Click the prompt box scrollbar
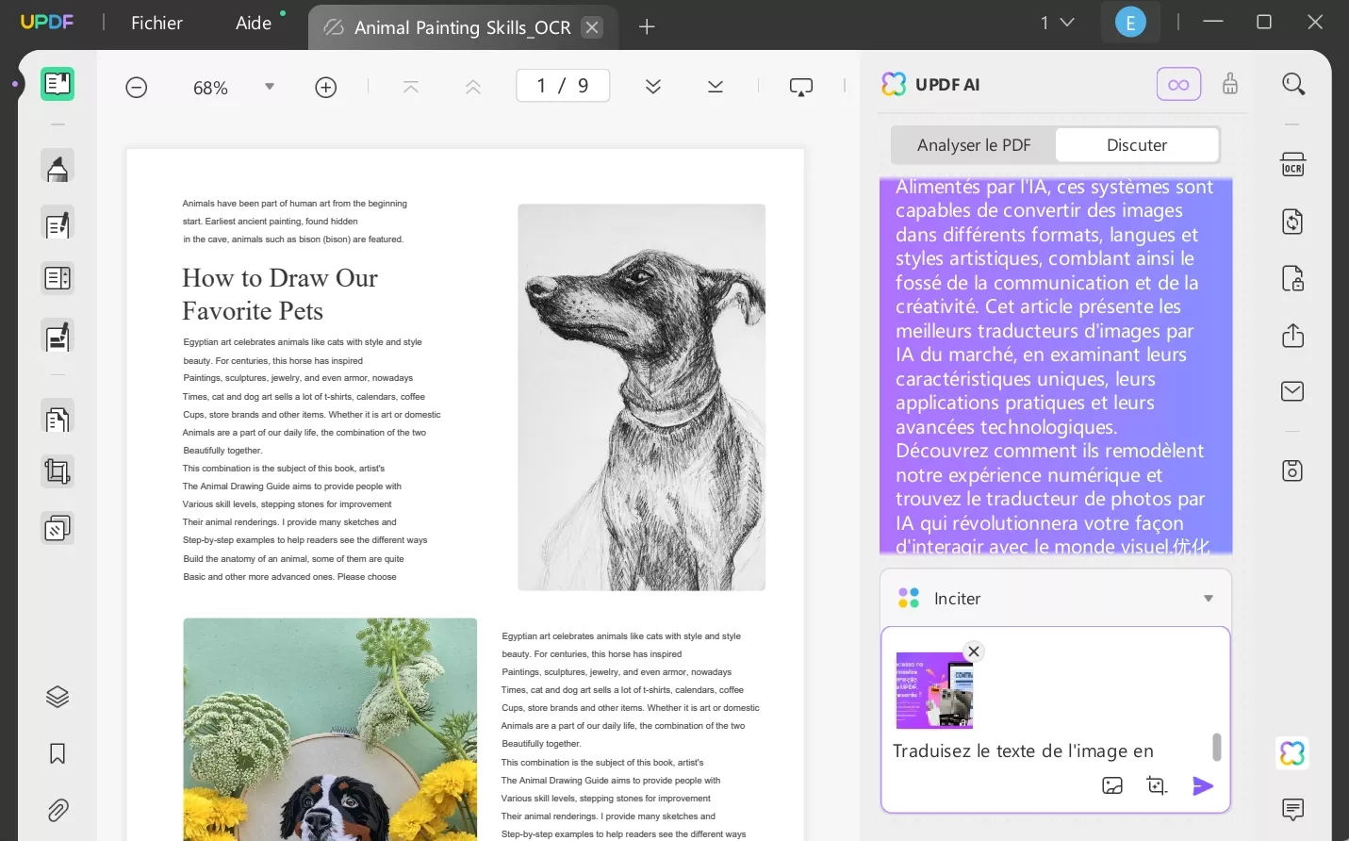Viewport: 1349px width, 841px height. coord(1216,747)
